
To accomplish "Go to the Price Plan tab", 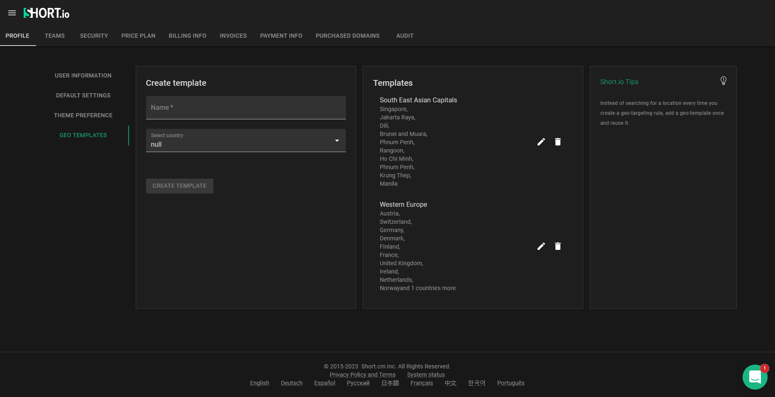I will pyautogui.click(x=138, y=36).
